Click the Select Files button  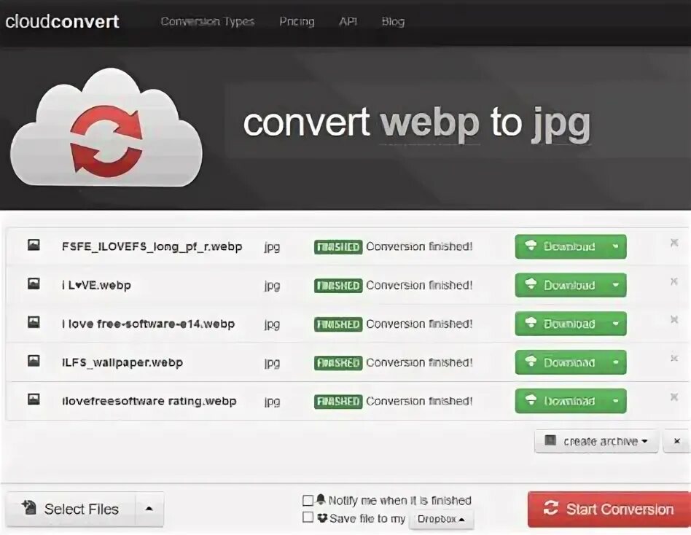click(x=71, y=509)
